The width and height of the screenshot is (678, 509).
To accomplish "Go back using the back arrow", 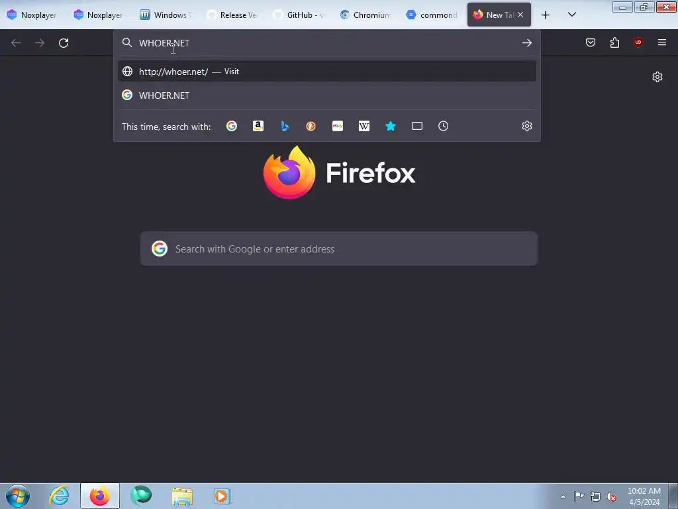I will [x=16, y=43].
